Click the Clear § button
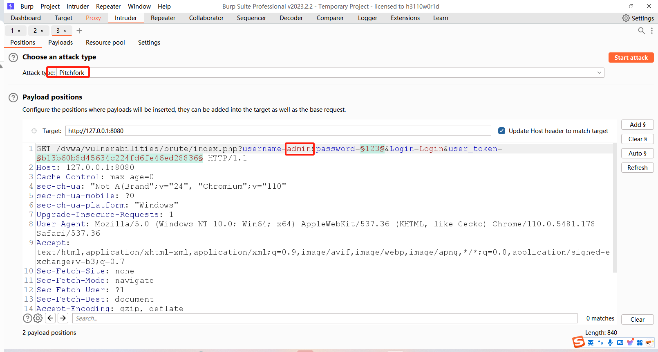 pyautogui.click(x=638, y=139)
